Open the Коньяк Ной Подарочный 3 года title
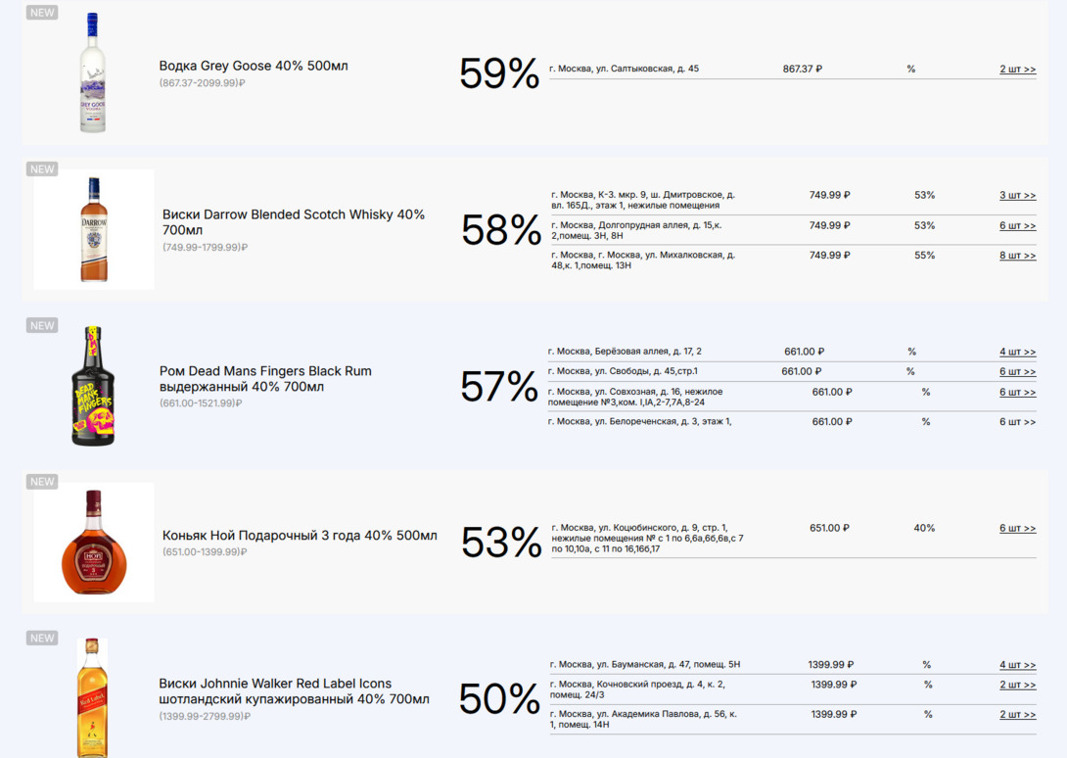 [x=300, y=536]
